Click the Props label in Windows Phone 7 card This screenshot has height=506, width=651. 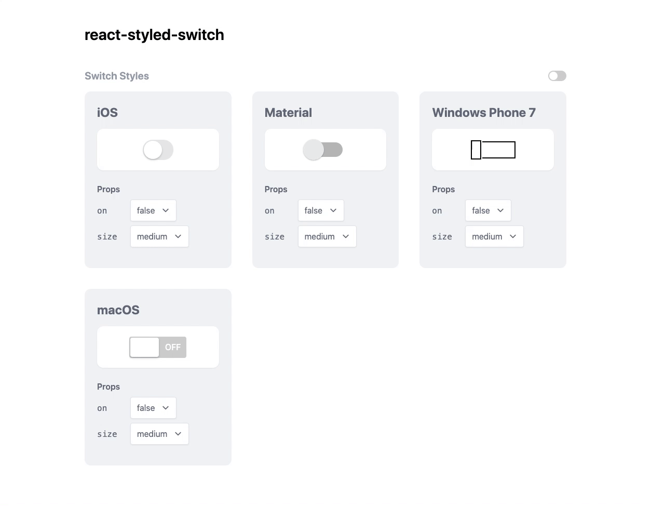pyautogui.click(x=443, y=189)
